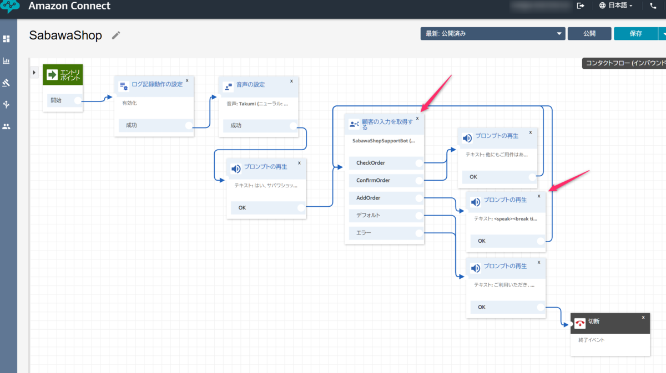Open the users icon in left sidebar

[x=7, y=126]
